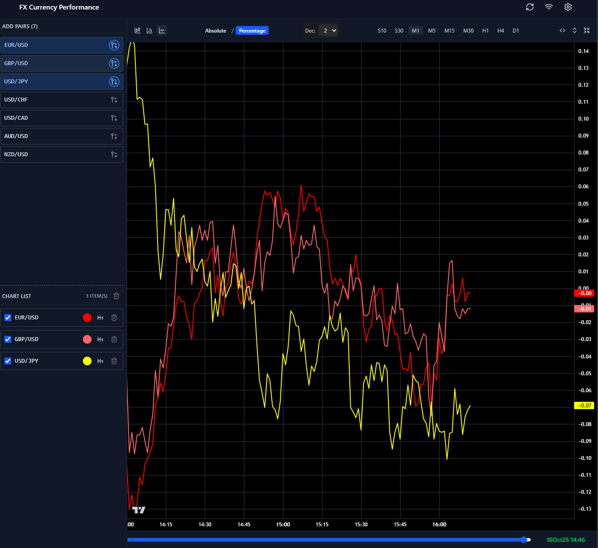Click H1 timeframe label on USD/JPY item
This screenshot has height=548, width=598.
coord(100,361)
